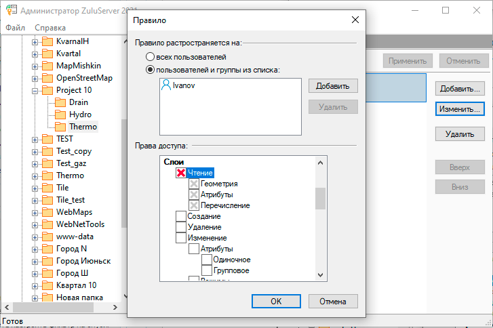
Task: Select the Город N folder icon
Action: coord(47,249)
